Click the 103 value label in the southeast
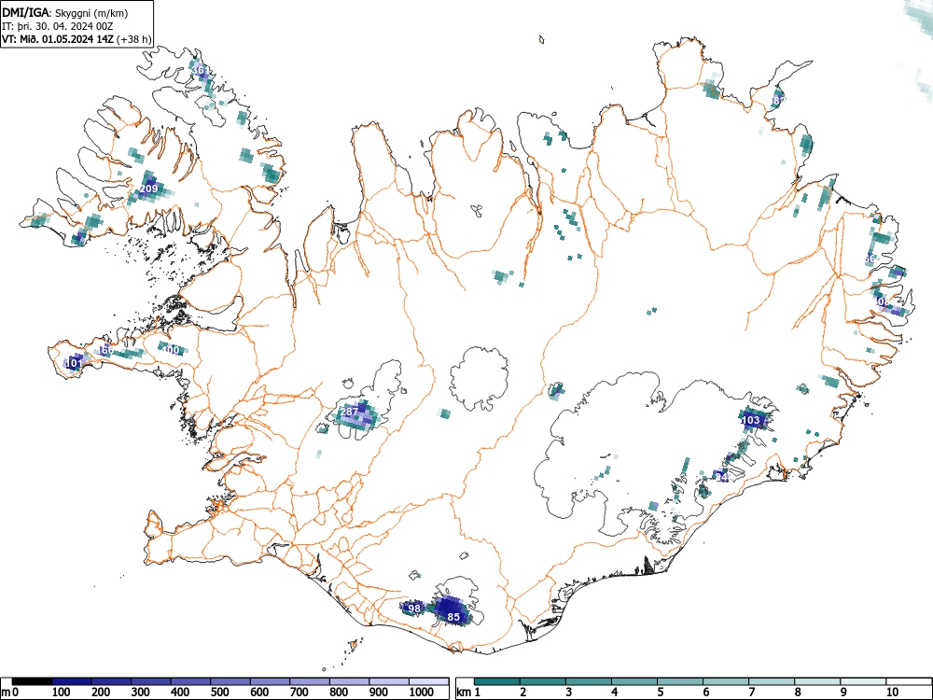This screenshot has height=700, width=933. click(x=751, y=420)
